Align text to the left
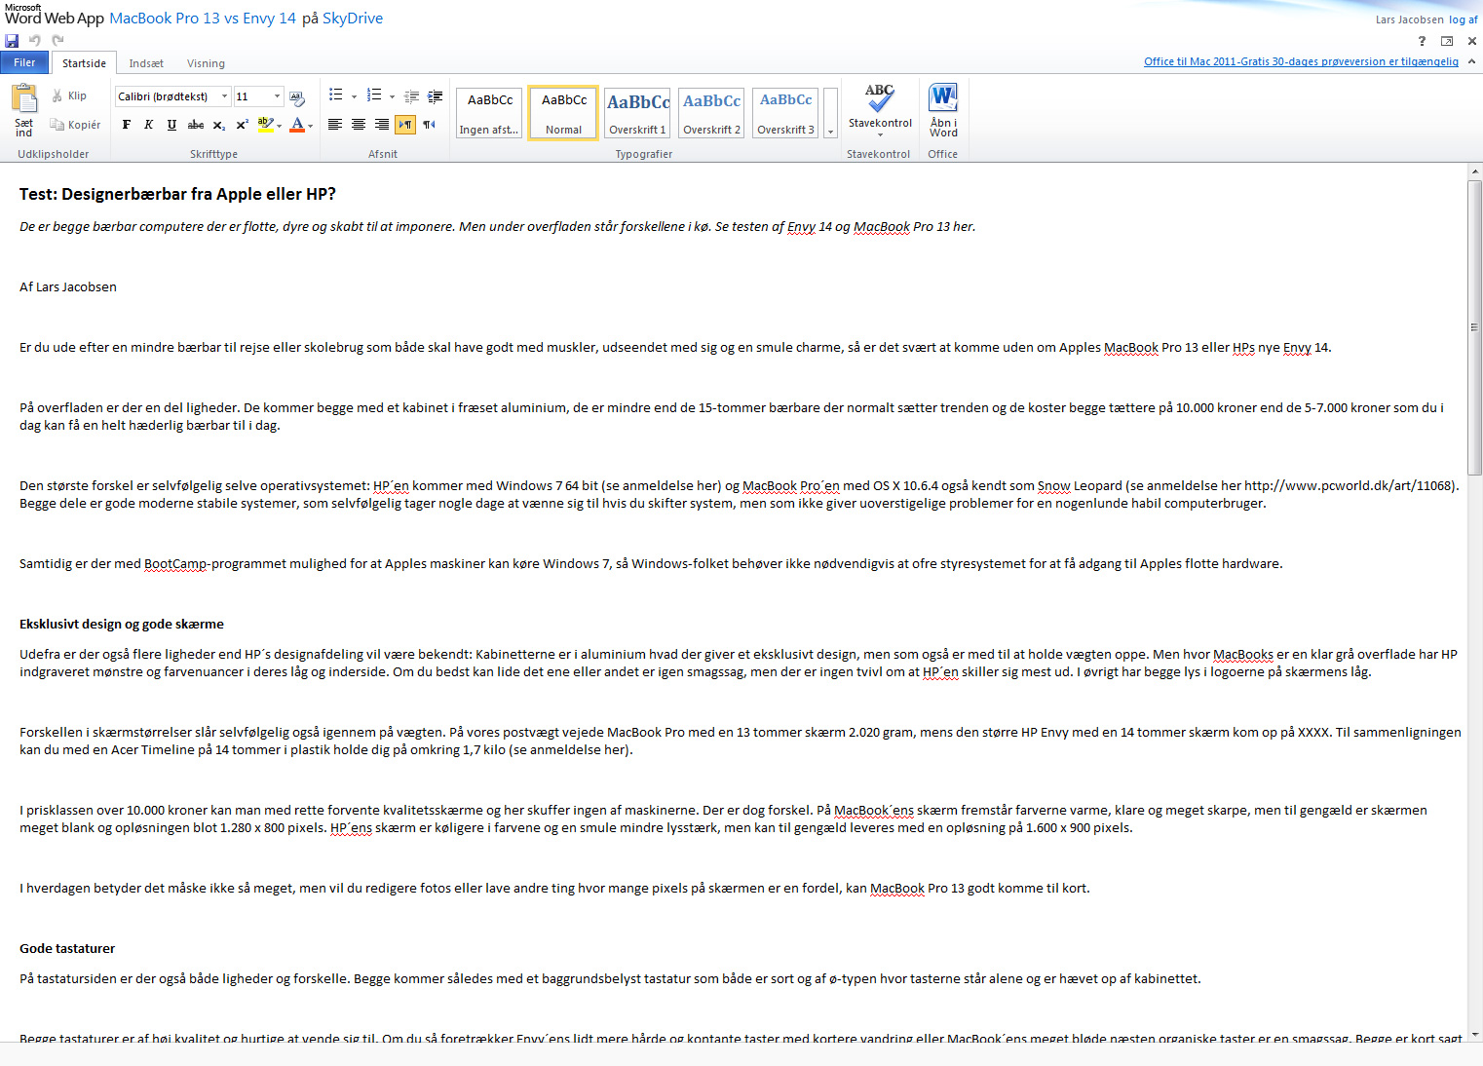1483x1066 pixels. pos(335,125)
